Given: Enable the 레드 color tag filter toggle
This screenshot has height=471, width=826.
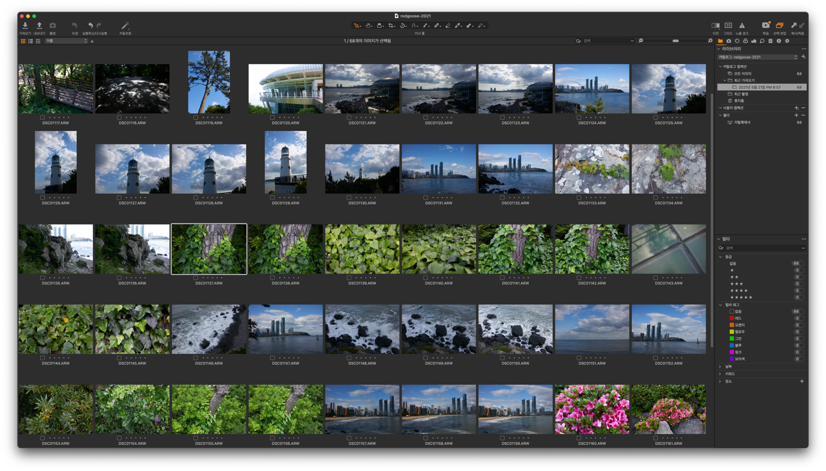Looking at the screenshot, I should tap(732, 318).
